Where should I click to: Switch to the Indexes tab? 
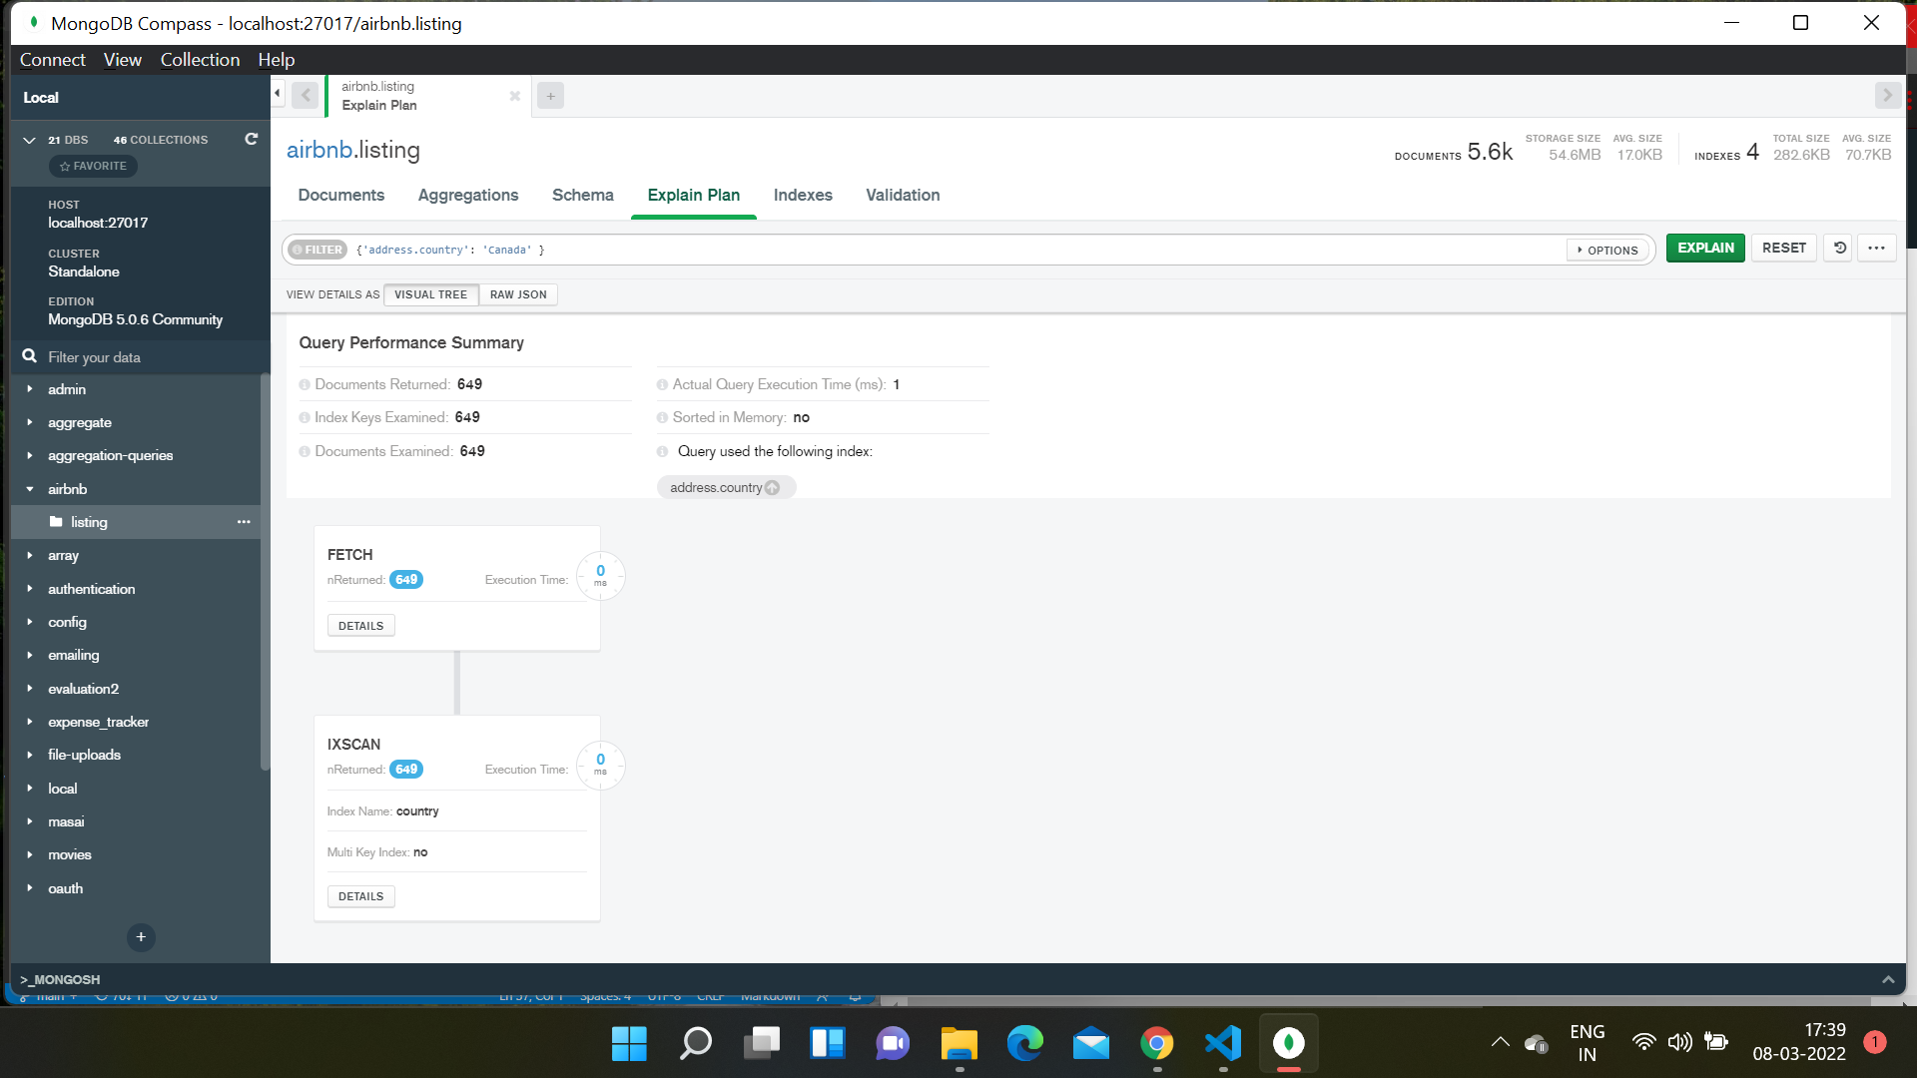coord(803,195)
